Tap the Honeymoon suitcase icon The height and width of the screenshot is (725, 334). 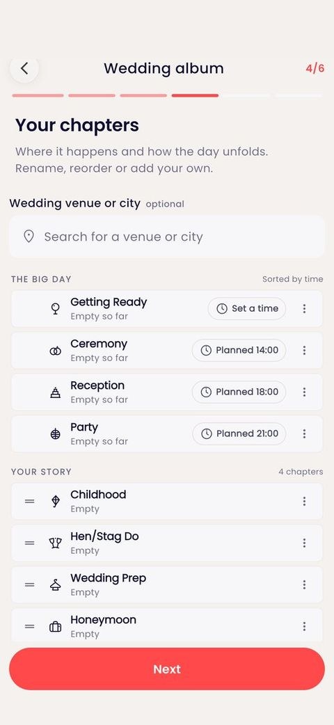pos(55,626)
